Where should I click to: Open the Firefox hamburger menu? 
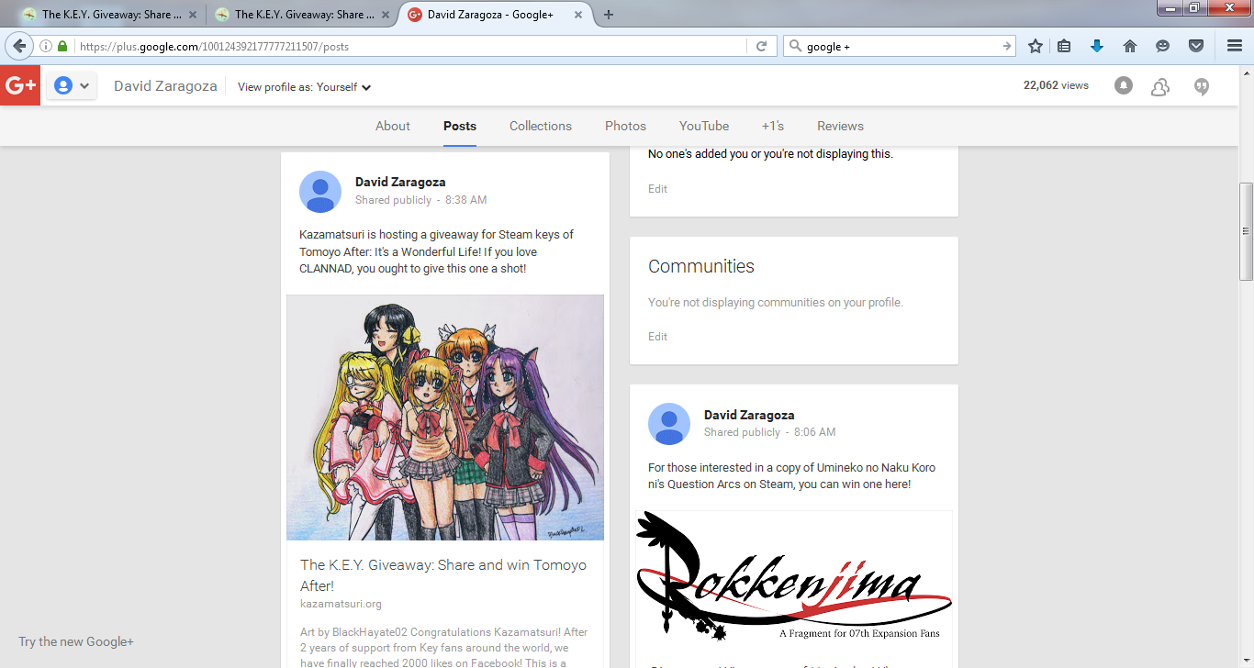click(x=1235, y=46)
